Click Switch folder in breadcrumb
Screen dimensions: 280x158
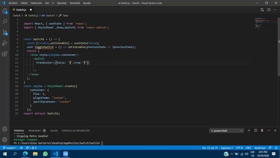[x=17, y=16]
